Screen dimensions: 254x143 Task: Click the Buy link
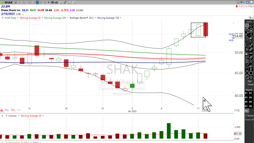7,110
